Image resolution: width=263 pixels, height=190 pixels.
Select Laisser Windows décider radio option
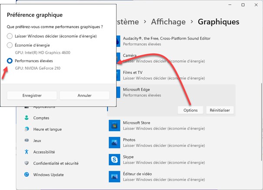click(10, 36)
